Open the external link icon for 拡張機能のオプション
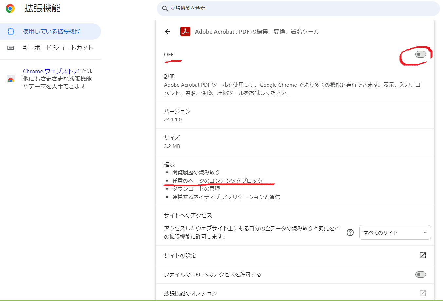Viewport: 443px width, 301px height. [x=423, y=293]
